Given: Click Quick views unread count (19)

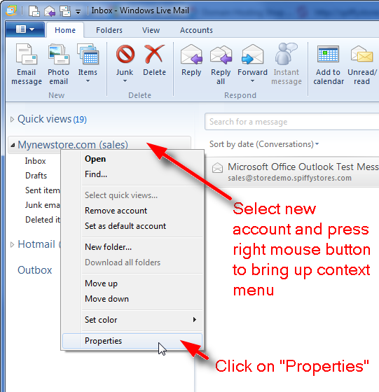Looking at the screenshot, I should [80, 120].
